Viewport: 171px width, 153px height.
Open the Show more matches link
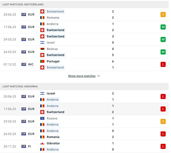(x=82, y=76)
